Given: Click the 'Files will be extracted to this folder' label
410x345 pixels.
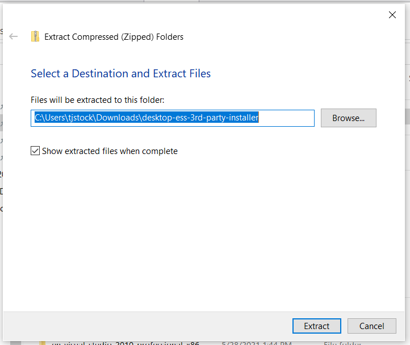Looking at the screenshot, I should pos(97,99).
